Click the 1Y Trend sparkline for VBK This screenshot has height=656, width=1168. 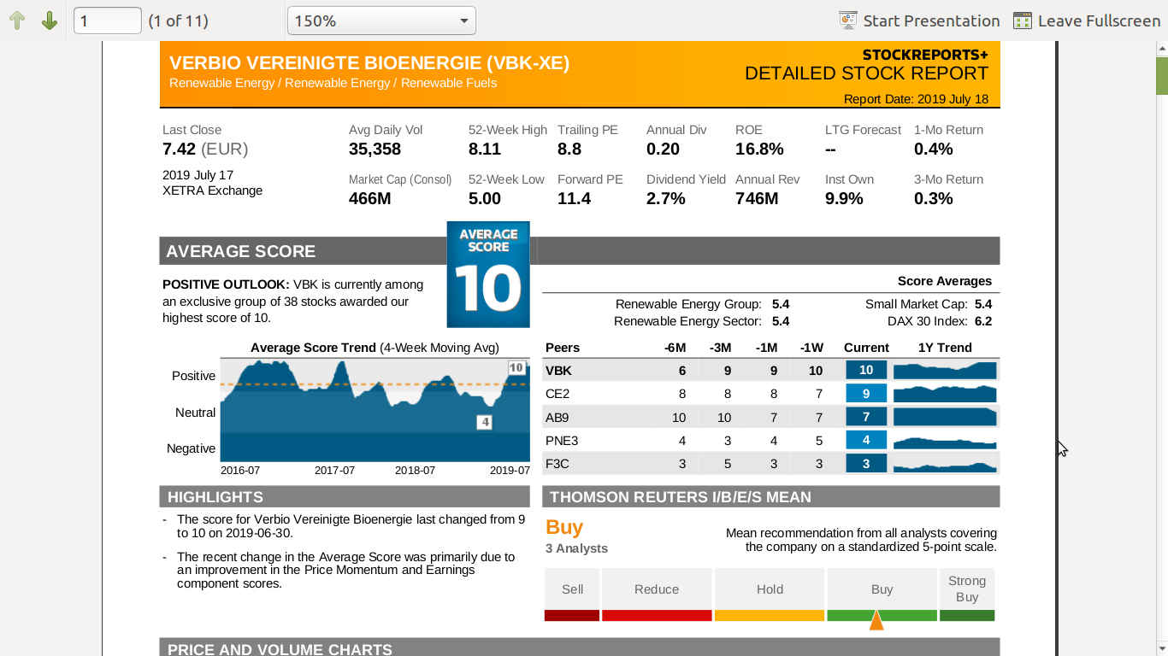(945, 370)
